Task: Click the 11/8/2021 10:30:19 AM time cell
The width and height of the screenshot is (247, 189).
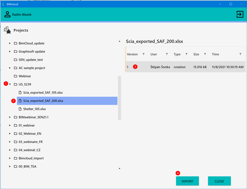Action: [228, 67]
